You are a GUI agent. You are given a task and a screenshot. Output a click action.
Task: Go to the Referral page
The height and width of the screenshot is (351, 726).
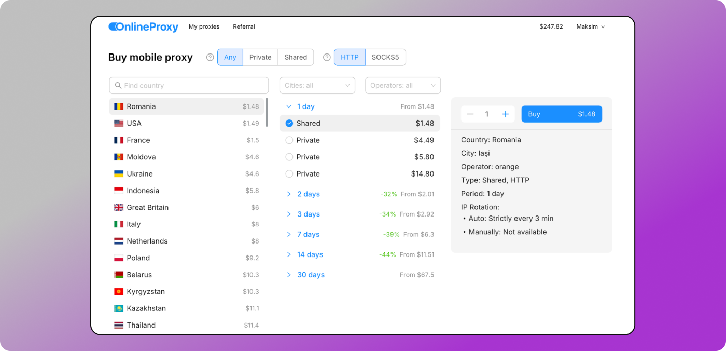point(244,26)
